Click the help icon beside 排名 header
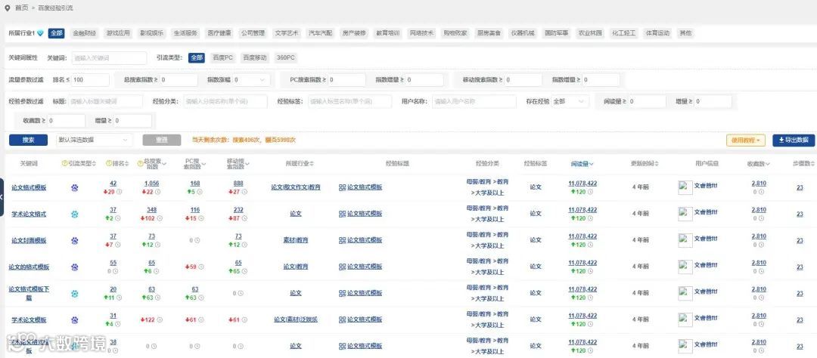 point(108,163)
